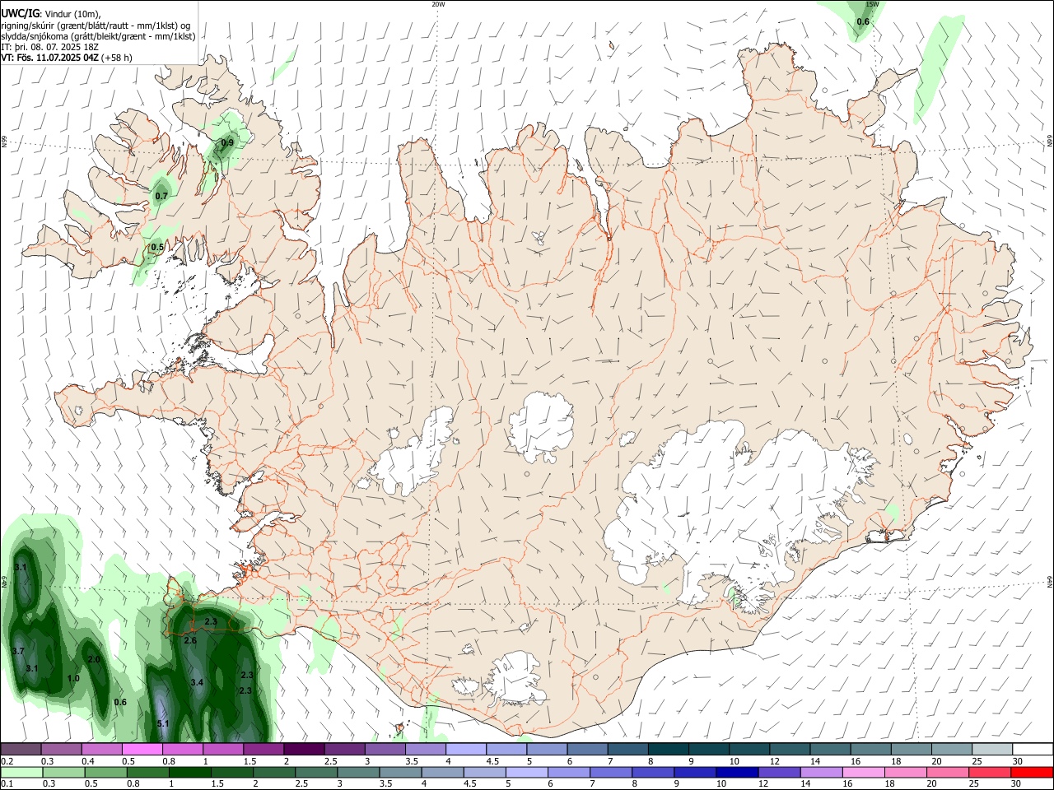The height and width of the screenshot is (790, 1054).
Task: Pick the dark teal snow swatch 8–9
Action: tap(669, 750)
